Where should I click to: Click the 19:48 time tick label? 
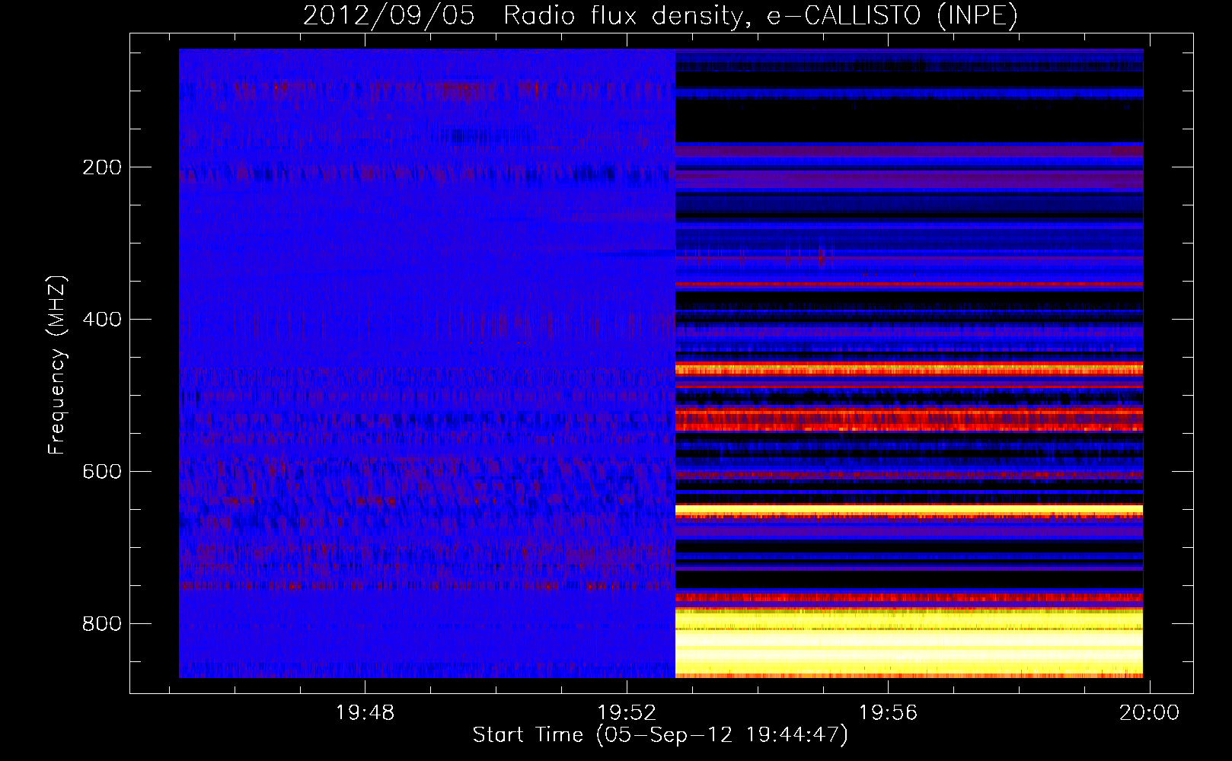tap(365, 712)
